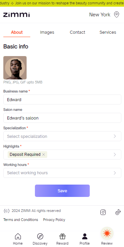Switch to the Images tab
124x247 pixels.
[47, 32]
